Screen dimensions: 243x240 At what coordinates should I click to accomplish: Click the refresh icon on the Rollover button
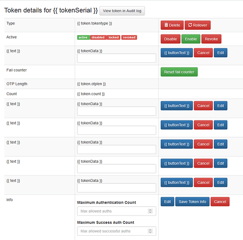(190, 25)
